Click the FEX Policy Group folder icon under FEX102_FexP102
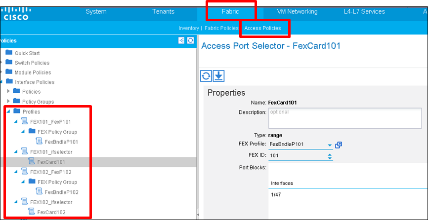The height and width of the screenshot is (220, 428). tap(32, 182)
